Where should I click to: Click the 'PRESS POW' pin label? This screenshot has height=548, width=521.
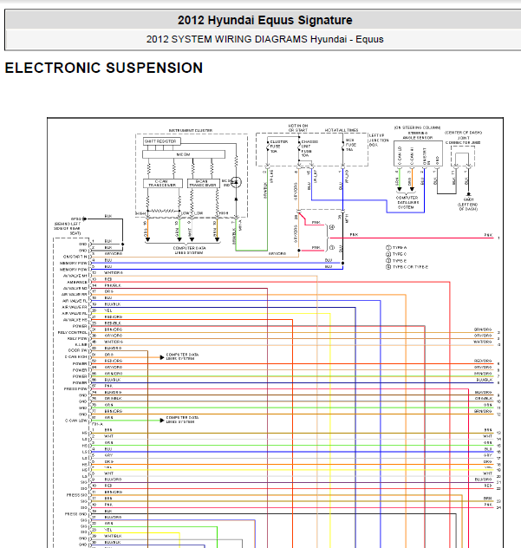point(75,388)
